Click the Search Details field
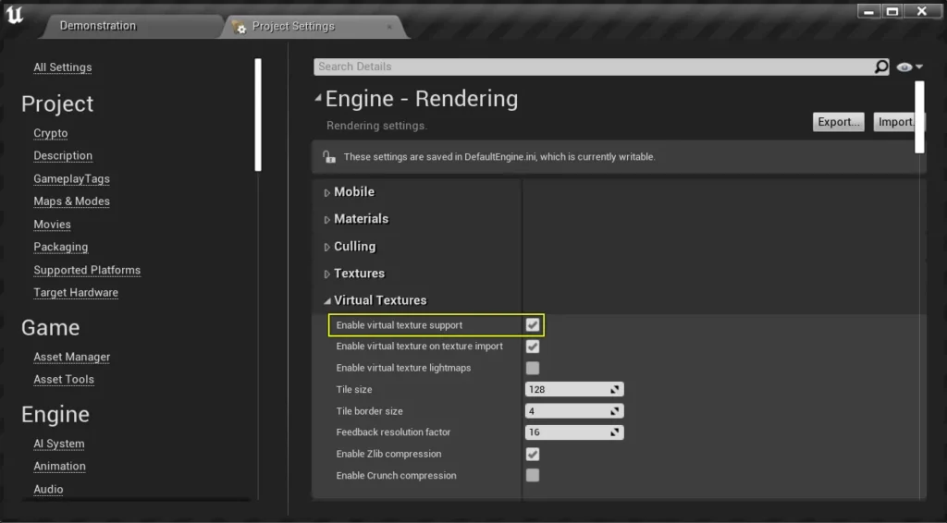The image size is (947, 523). 592,67
